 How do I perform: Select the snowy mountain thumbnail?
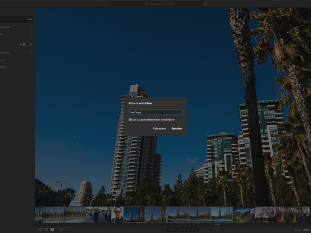coord(244,215)
